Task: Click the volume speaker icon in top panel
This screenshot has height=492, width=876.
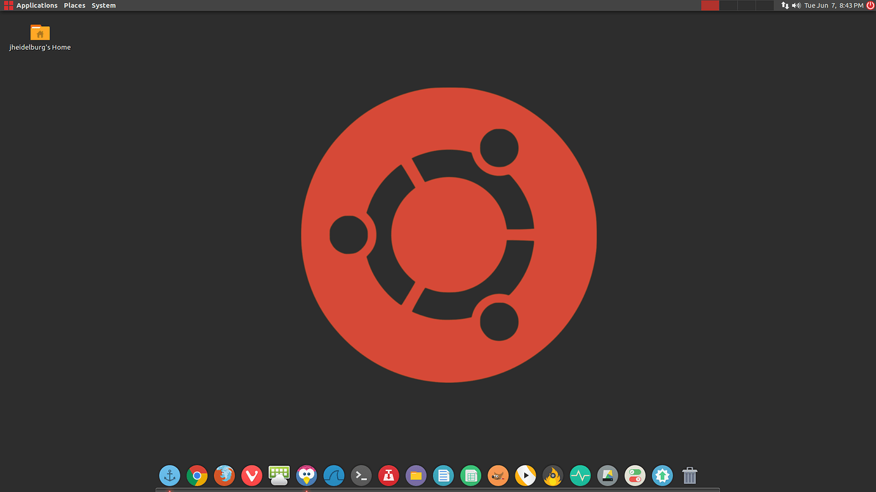Action: coord(796,5)
